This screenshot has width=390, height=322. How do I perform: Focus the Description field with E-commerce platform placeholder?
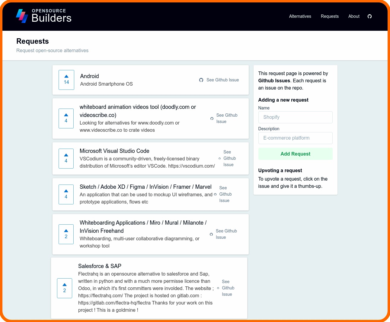(x=295, y=138)
